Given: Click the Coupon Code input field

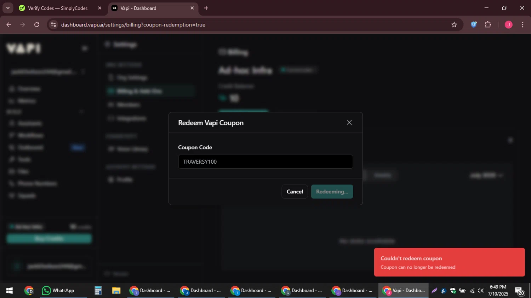Looking at the screenshot, I should point(265,162).
